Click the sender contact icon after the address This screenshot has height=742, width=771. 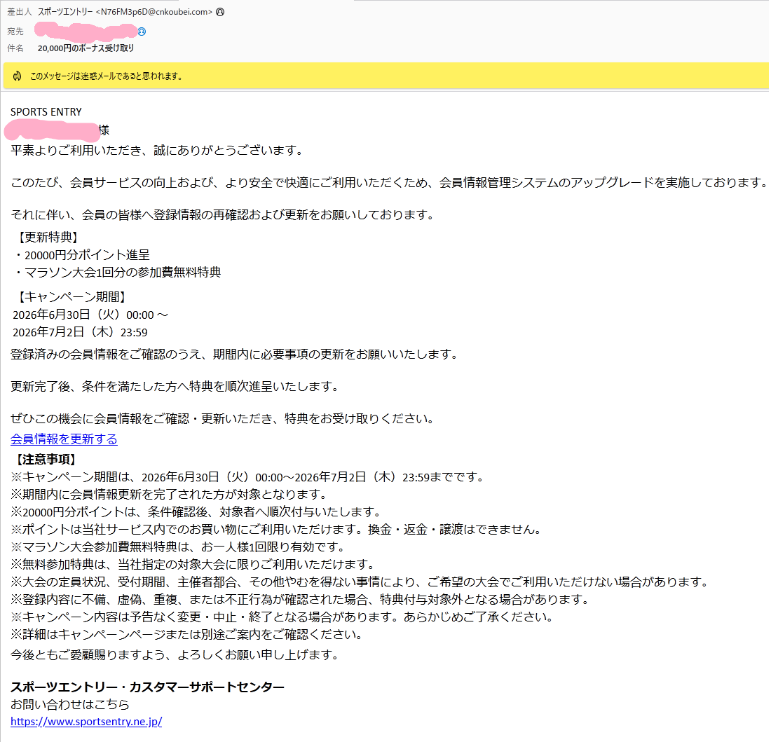[220, 13]
